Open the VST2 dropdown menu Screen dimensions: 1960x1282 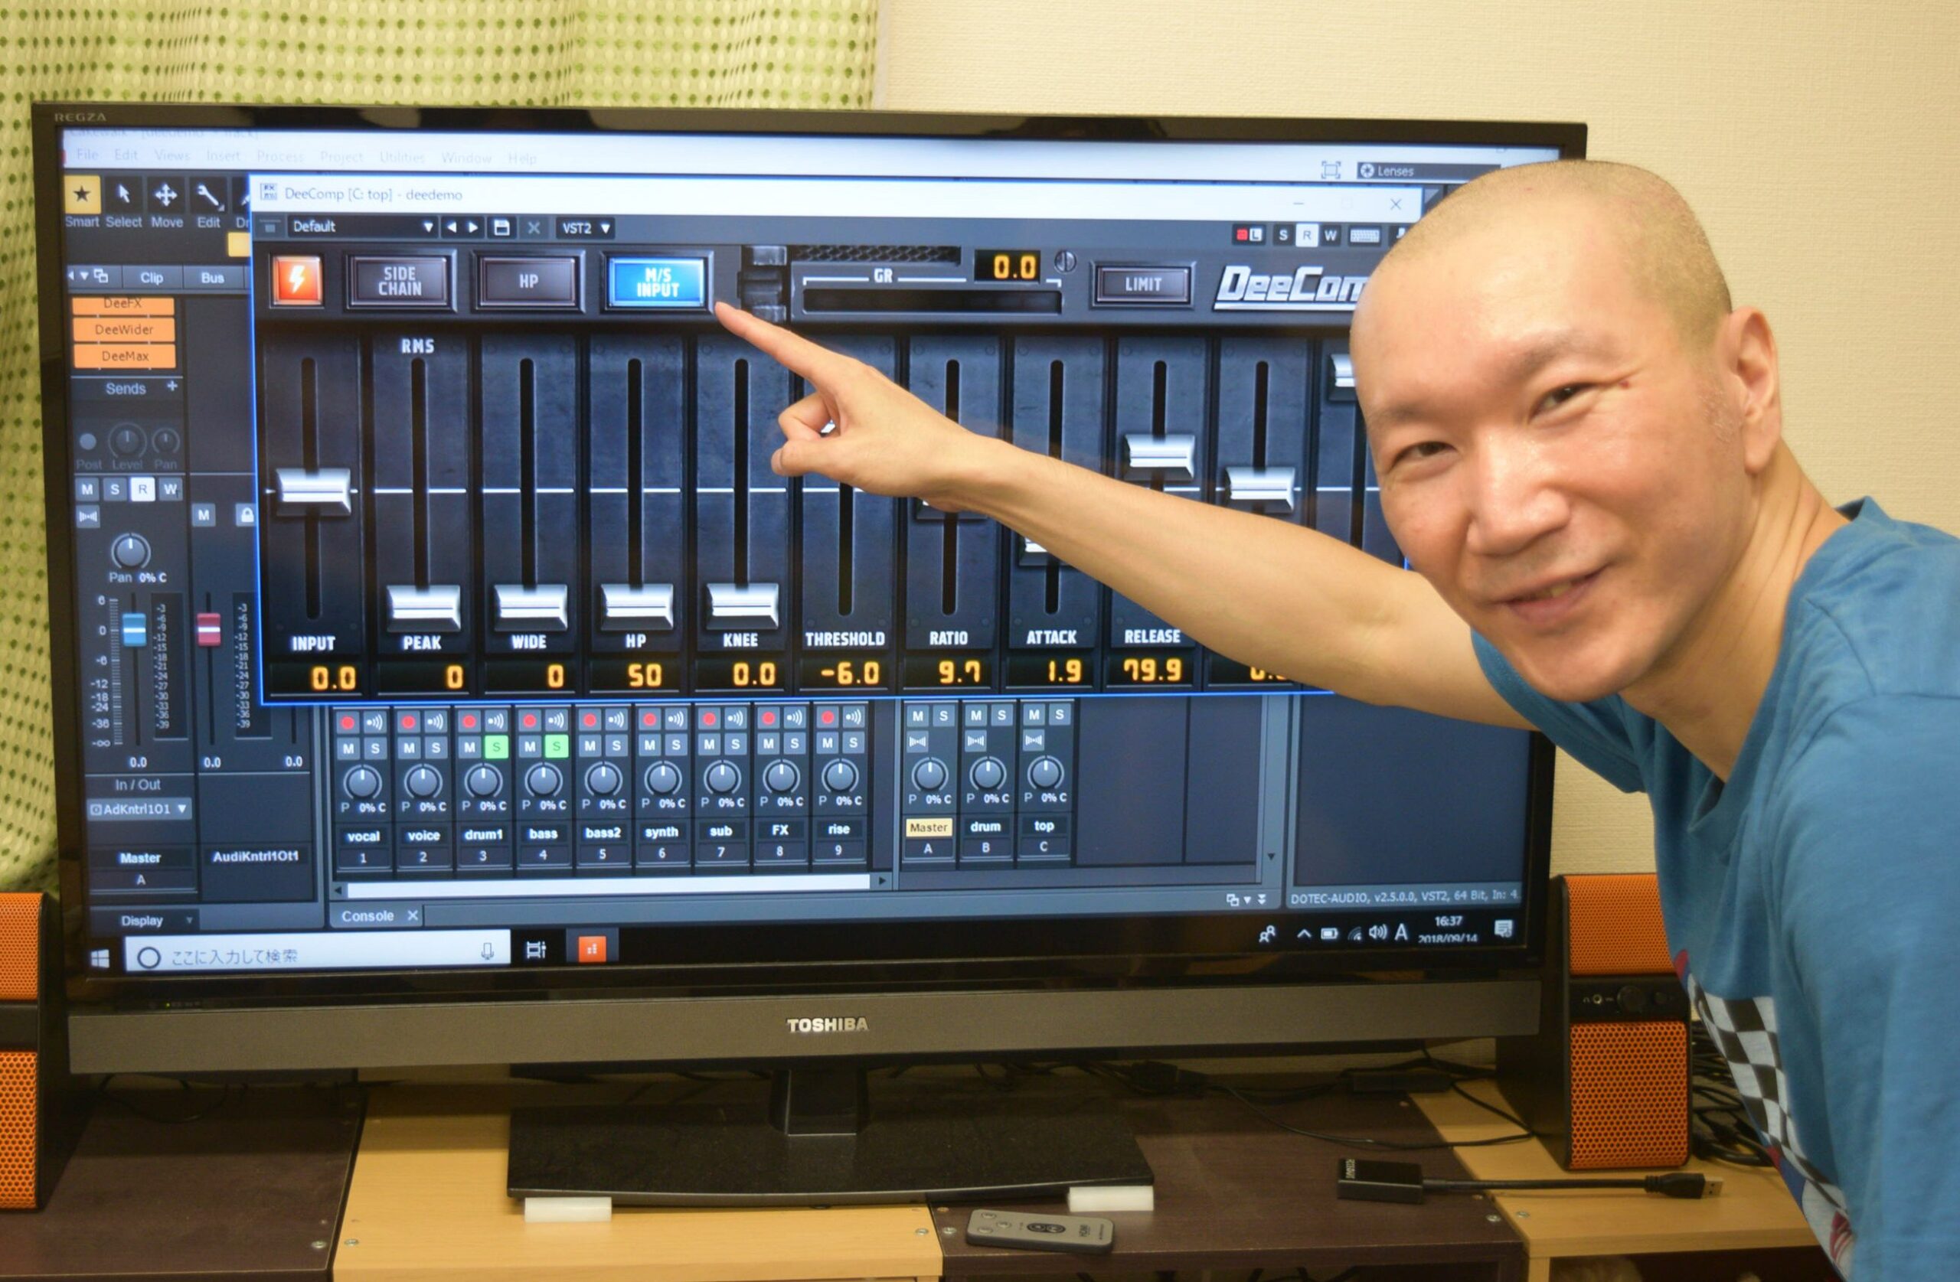[585, 228]
